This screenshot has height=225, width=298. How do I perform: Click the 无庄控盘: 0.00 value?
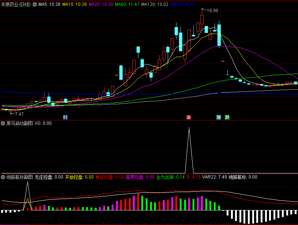coord(49,177)
